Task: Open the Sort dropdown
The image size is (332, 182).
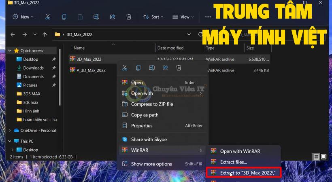Action: 153,17
